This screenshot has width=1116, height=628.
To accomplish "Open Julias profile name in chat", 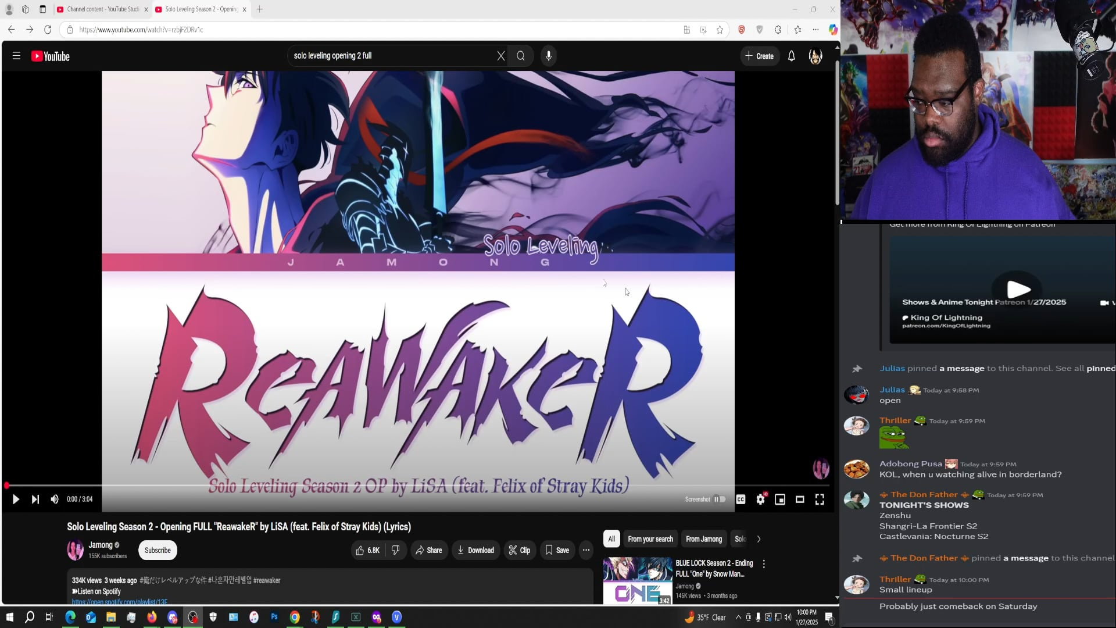I will pyautogui.click(x=892, y=390).
